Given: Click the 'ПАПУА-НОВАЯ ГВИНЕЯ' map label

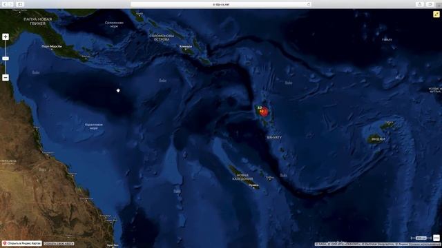Looking at the screenshot, I should click(x=38, y=21).
